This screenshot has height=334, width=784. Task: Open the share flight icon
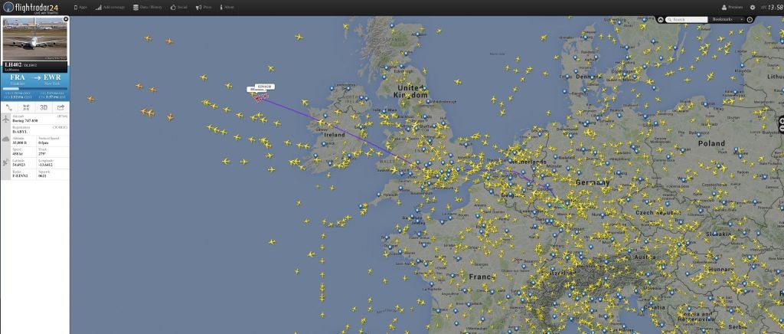[x=60, y=107]
